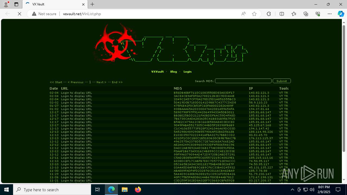Open MD5 50419D0B71E0D0141D9BB7C4377CD6D8
This screenshot has height=195, width=347.
(x=205, y=103)
